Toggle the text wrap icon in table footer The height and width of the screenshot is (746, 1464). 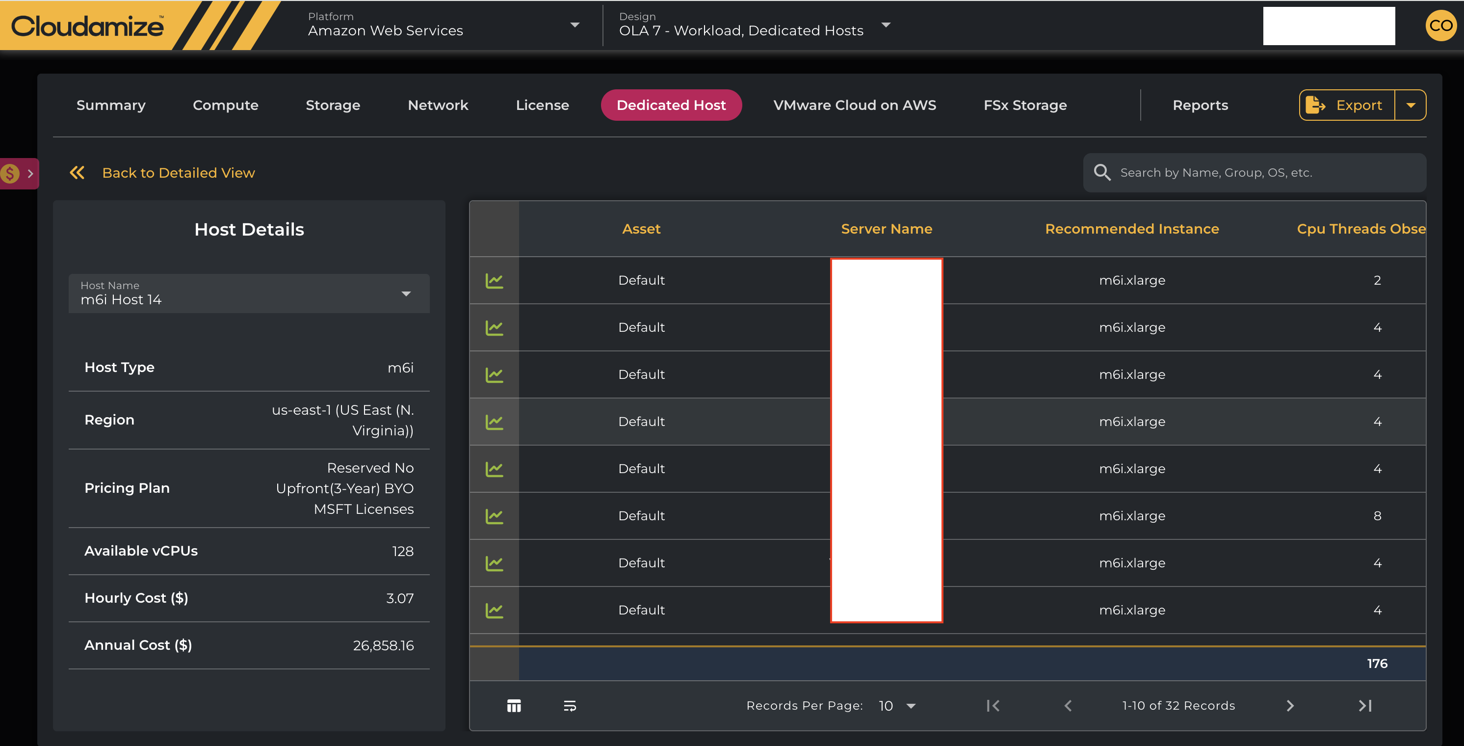(x=570, y=706)
